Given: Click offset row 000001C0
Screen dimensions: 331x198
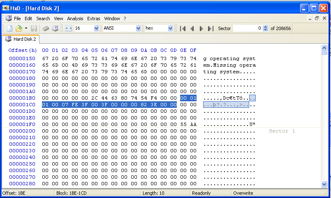Looking at the screenshot, I should [22, 105].
